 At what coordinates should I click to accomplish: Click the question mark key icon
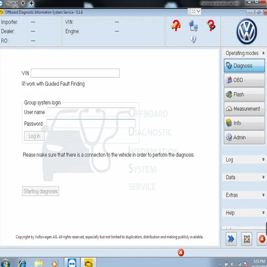211,25
